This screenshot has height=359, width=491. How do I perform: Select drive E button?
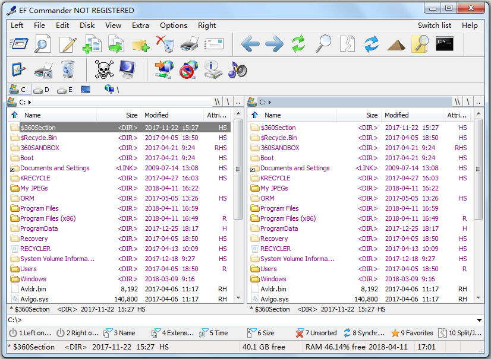(65, 90)
